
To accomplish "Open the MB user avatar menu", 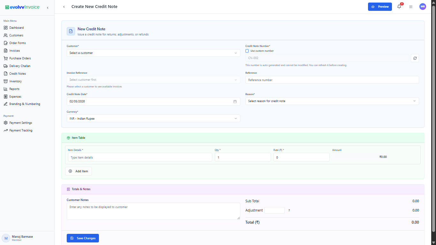I will pos(423,6).
